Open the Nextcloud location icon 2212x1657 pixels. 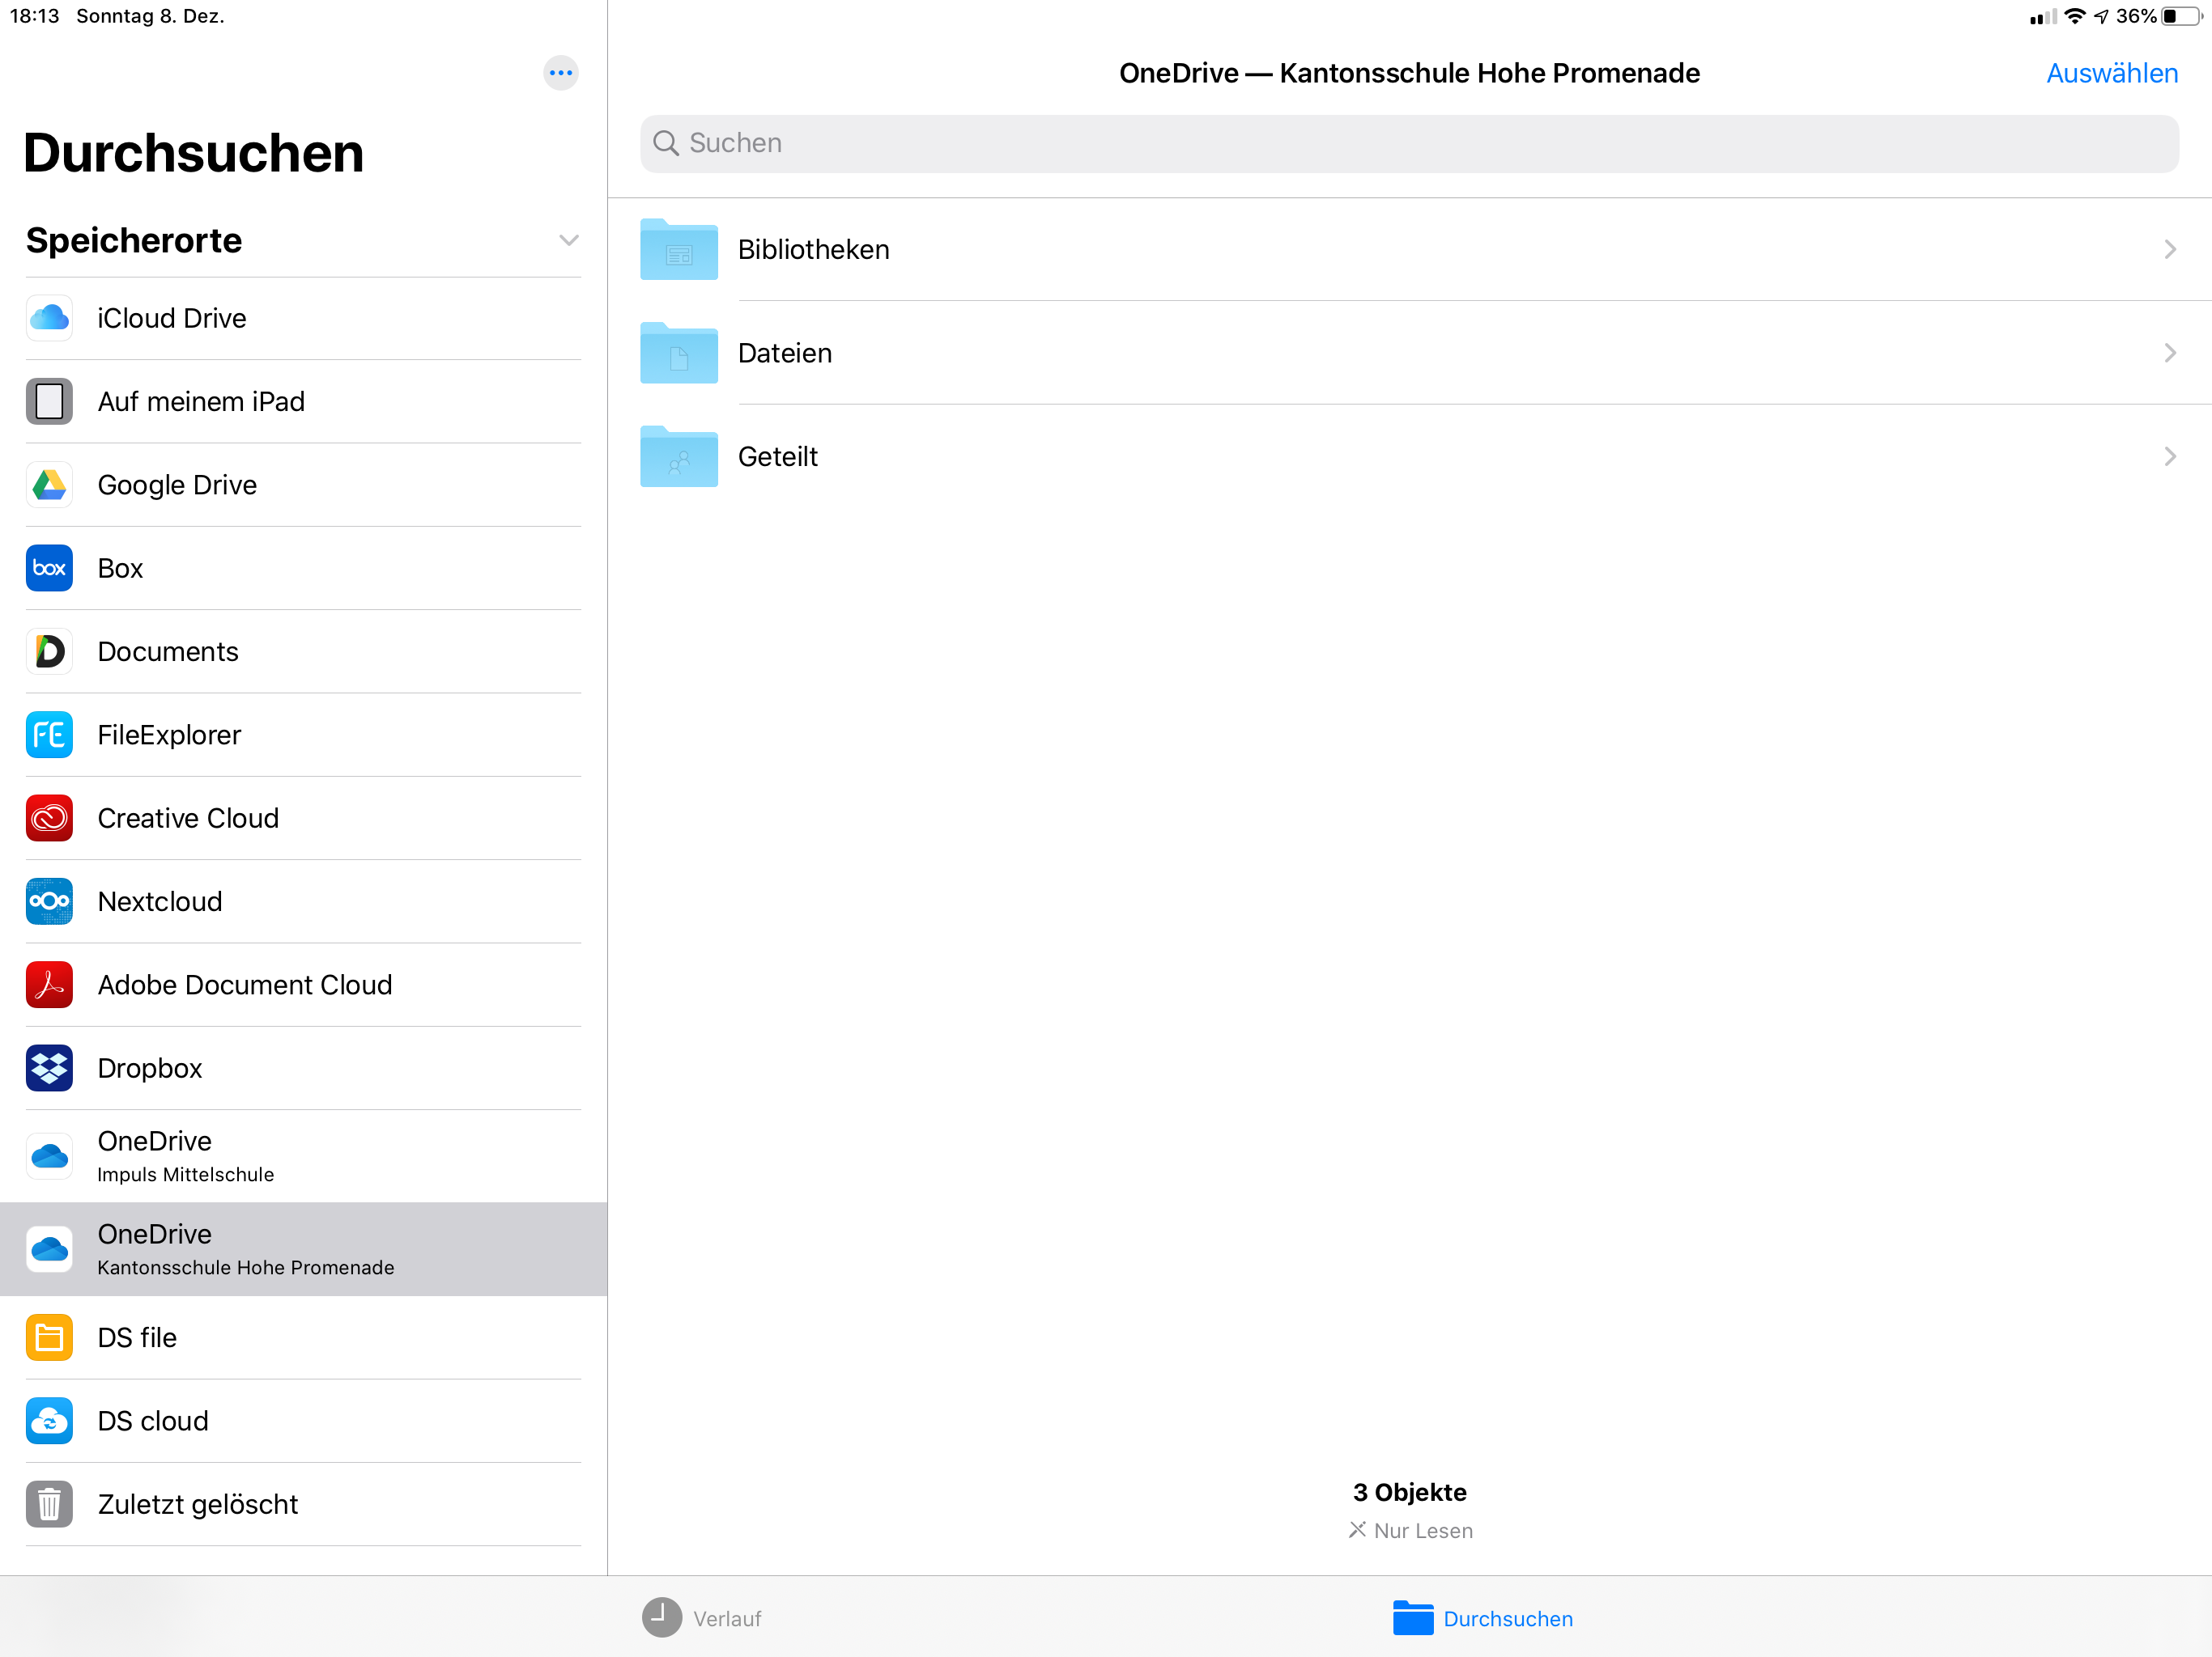pos(49,901)
